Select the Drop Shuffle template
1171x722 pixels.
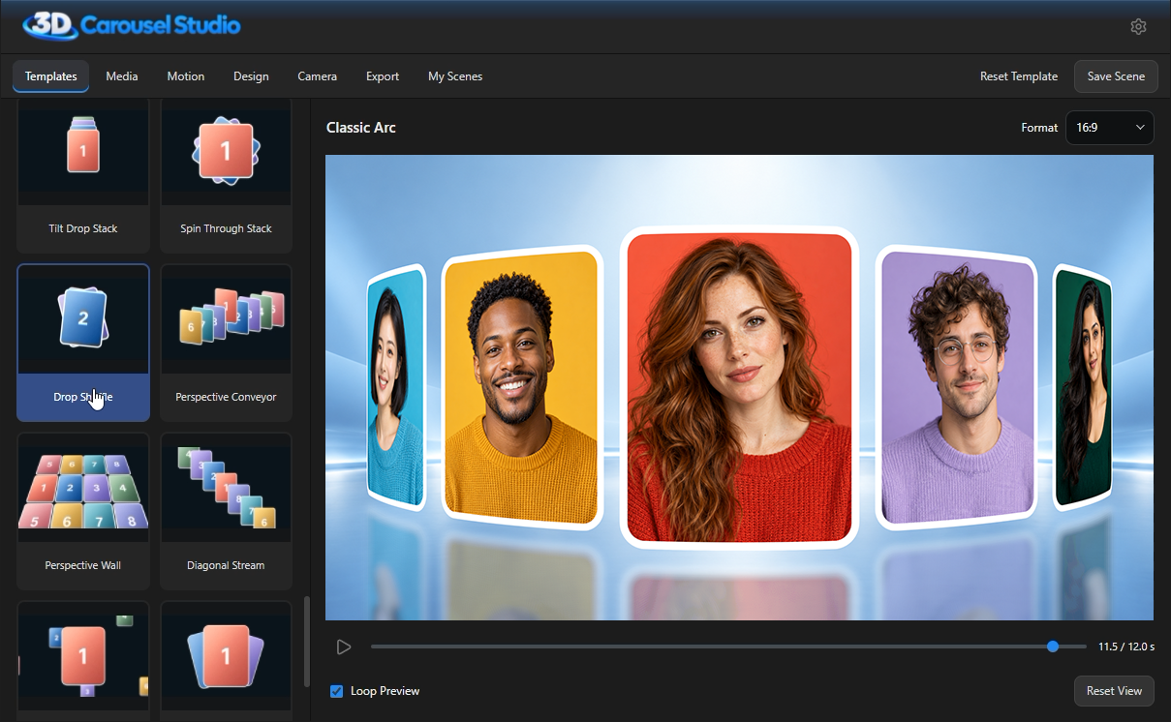83,343
